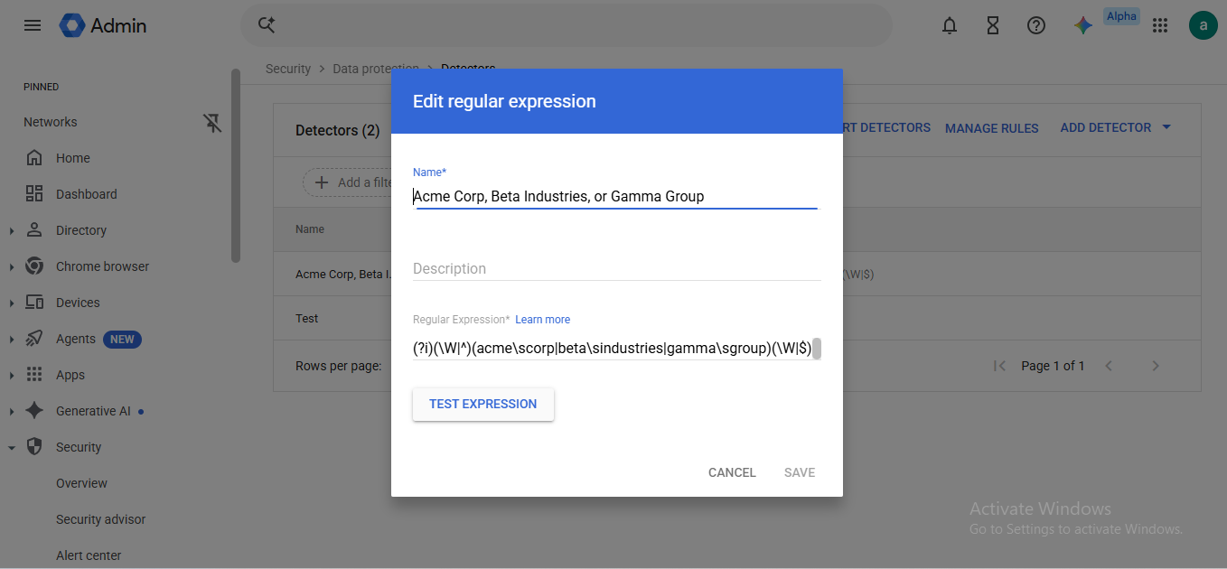1227x569 pixels.
Task: Click the Home house icon
Action: [34, 158]
